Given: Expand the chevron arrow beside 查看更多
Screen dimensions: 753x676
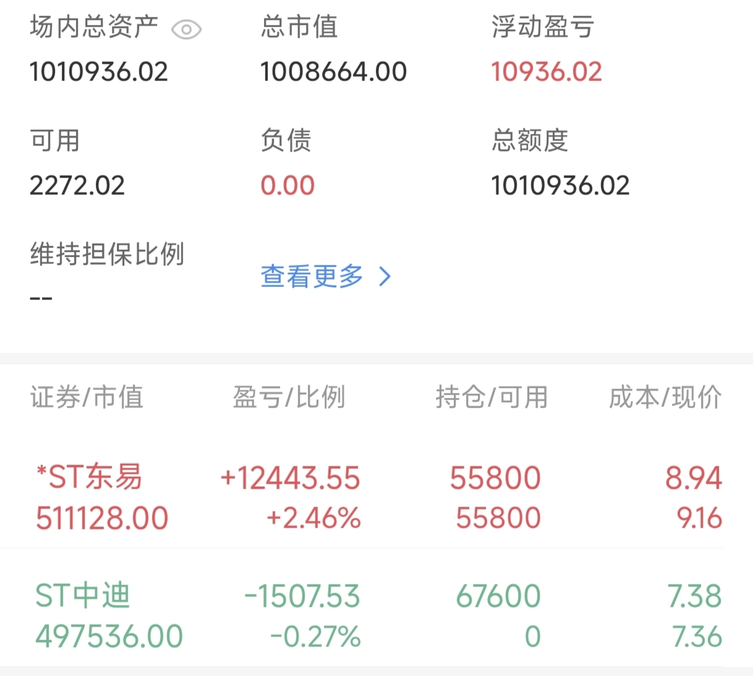Looking at the screenshot, I should (385, 276).
